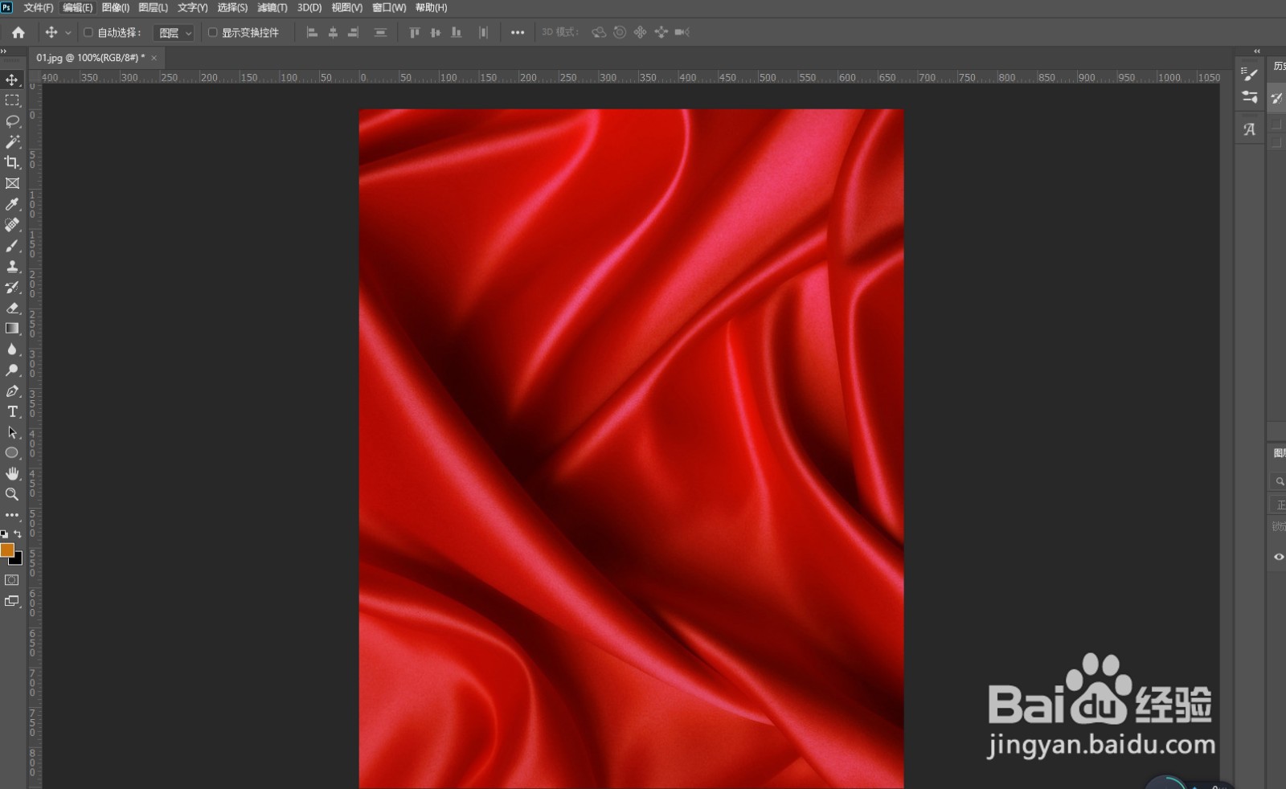This screenshot has height=789, width=1286.
Task: Open the 图像(I) menu
Action: tap(116, 8)
